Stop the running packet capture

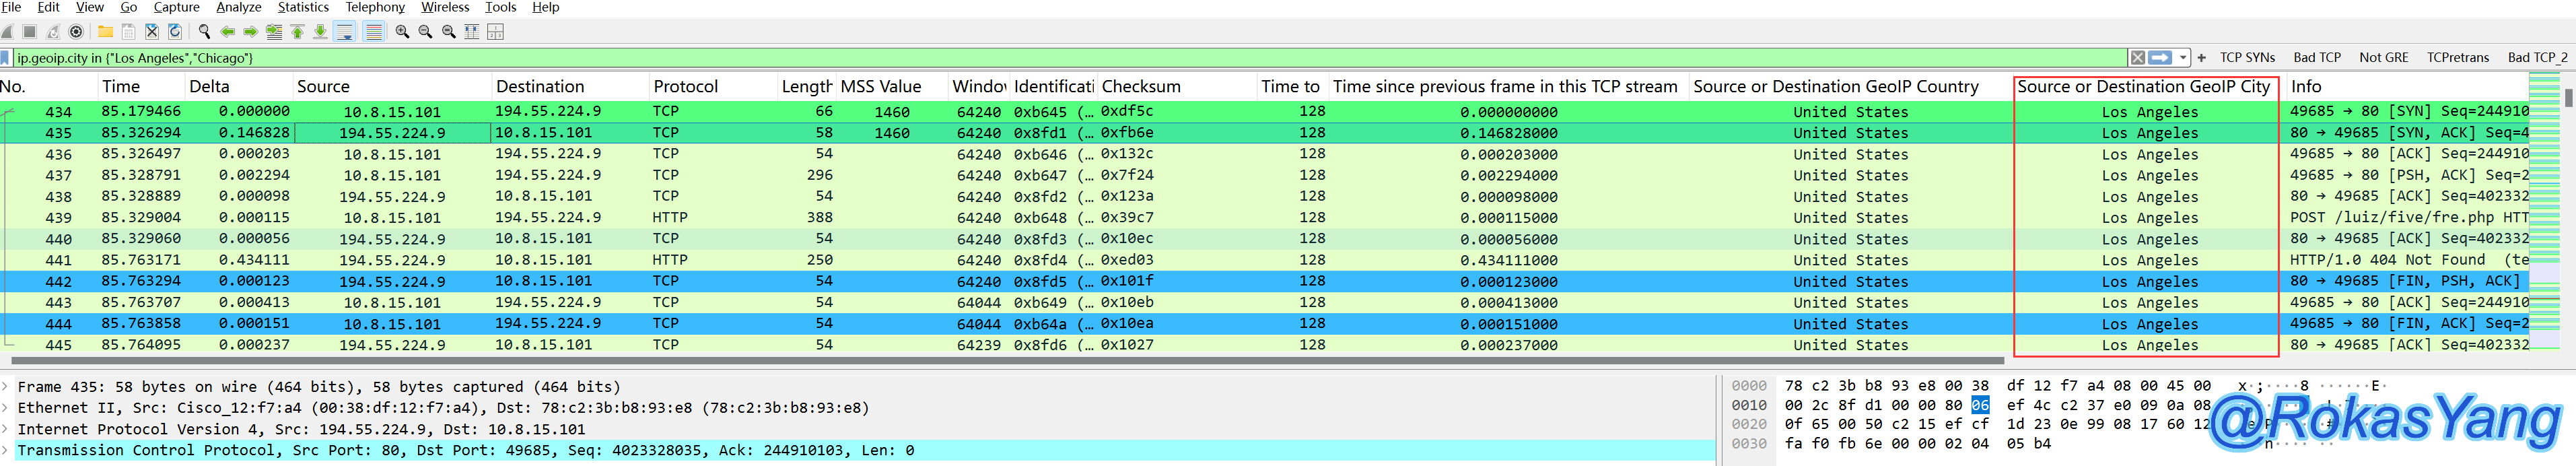(x=30, y=32)
